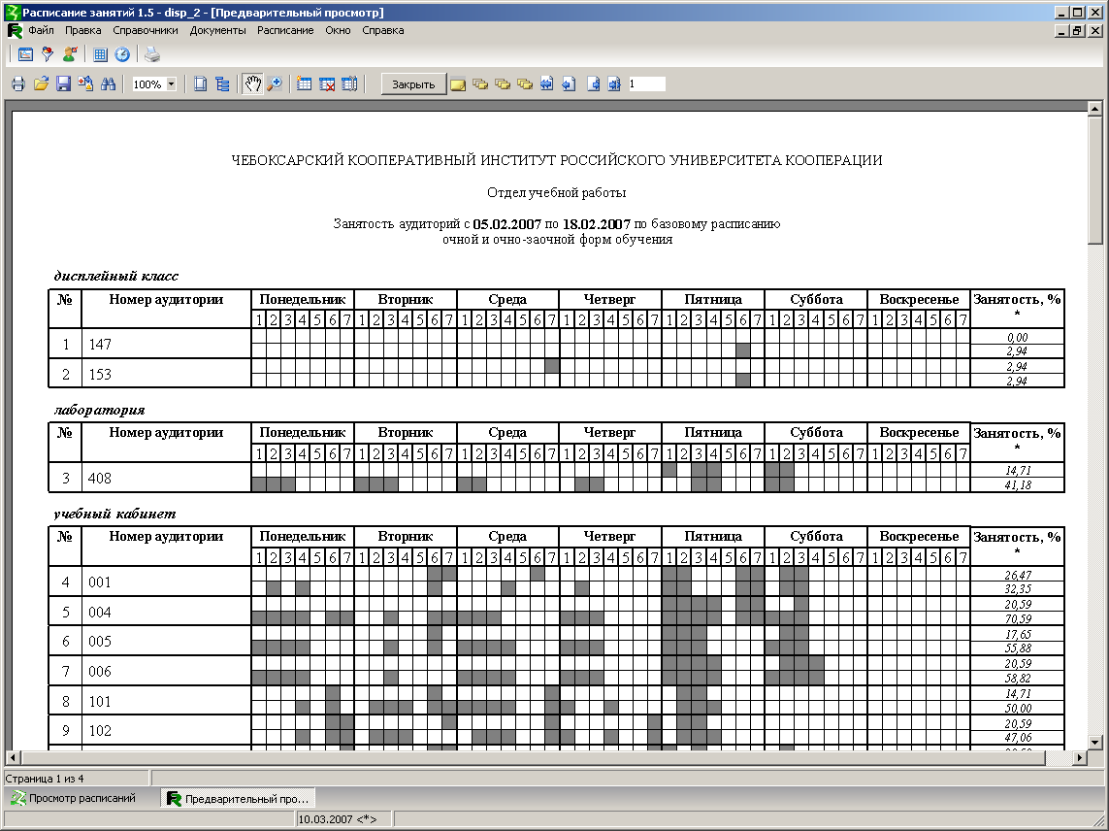This screenshot has height=831, width=1109.
Task: Click the 100% zoom field
Action: point(148,84)
